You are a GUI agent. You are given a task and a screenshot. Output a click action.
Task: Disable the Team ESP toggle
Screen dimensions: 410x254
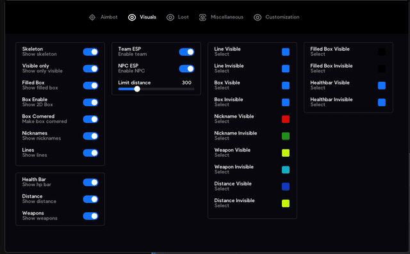tap(186, 52)
